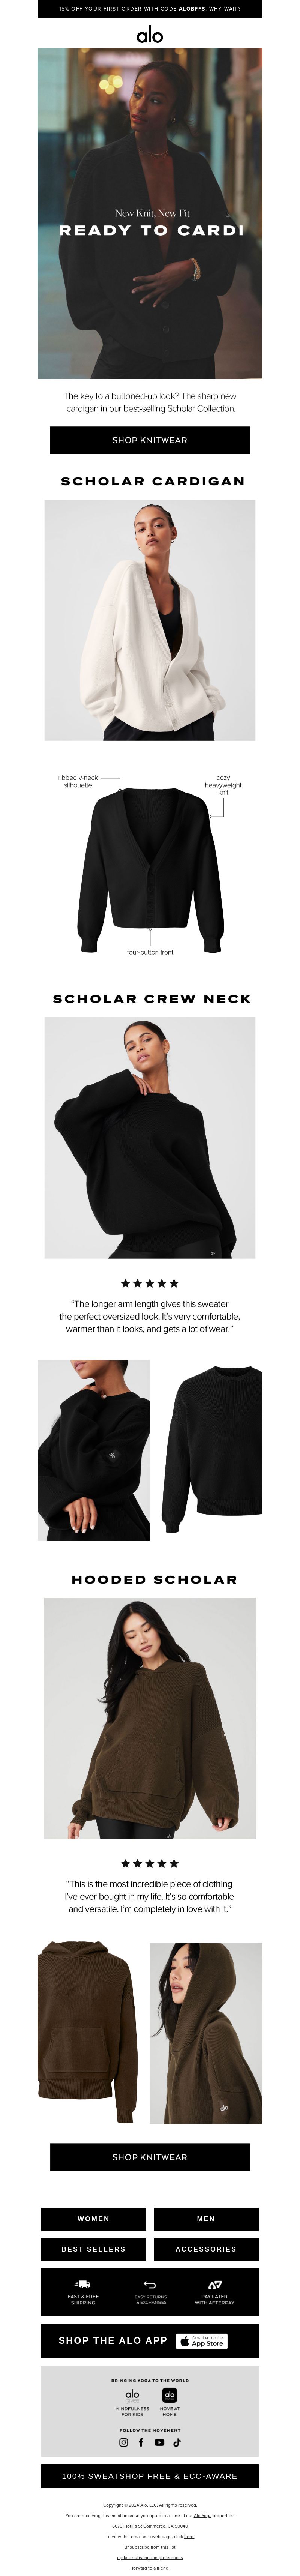Screen dimensions: 300x2576
Task: Click the first Shop Knitwear button
Action: coord(150,440)
